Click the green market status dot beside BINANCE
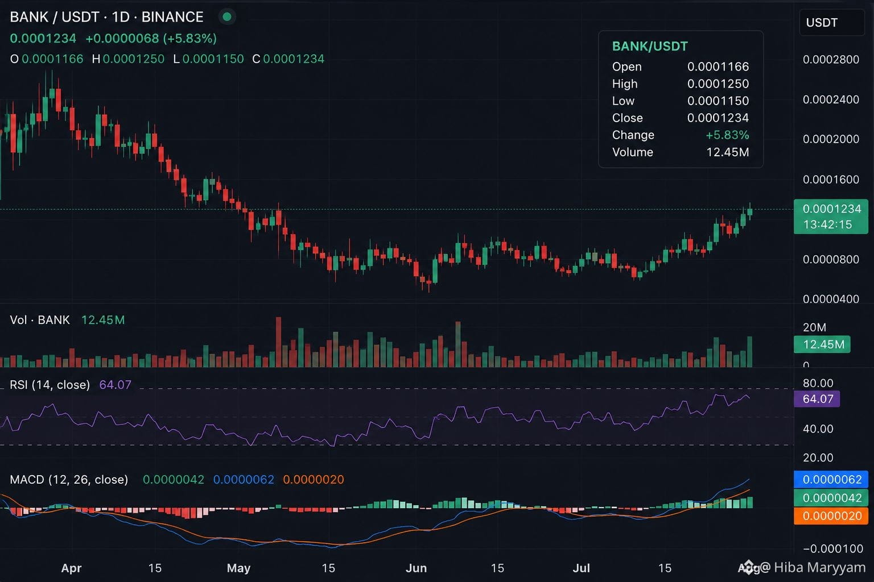Screen dimensions: 874x582 [x=227, y=17]
